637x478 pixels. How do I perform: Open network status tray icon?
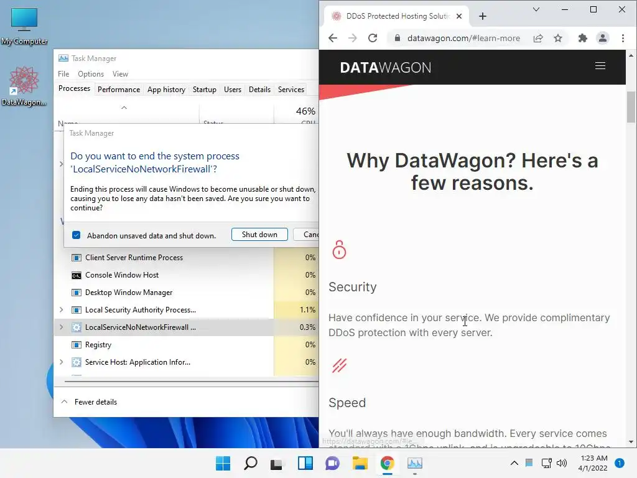click(x=546, y=463)
